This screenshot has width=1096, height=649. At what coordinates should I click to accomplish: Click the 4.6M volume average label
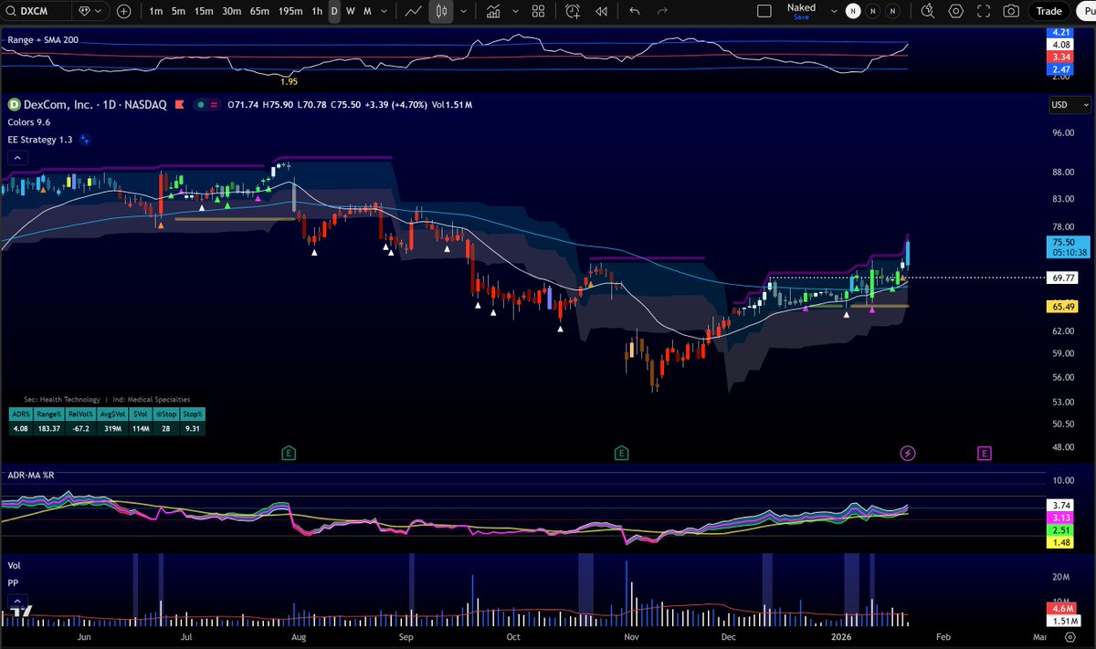click(x=1061, y=609)
